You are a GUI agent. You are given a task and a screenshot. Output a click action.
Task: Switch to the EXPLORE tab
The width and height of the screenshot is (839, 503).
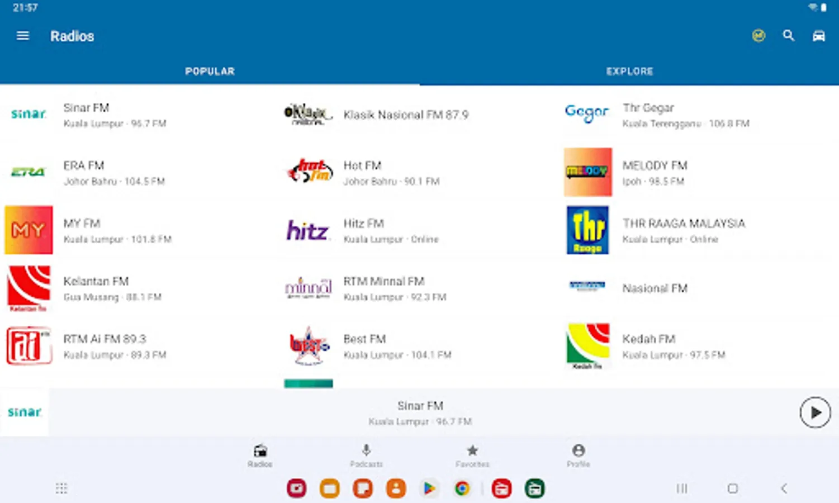629,72
